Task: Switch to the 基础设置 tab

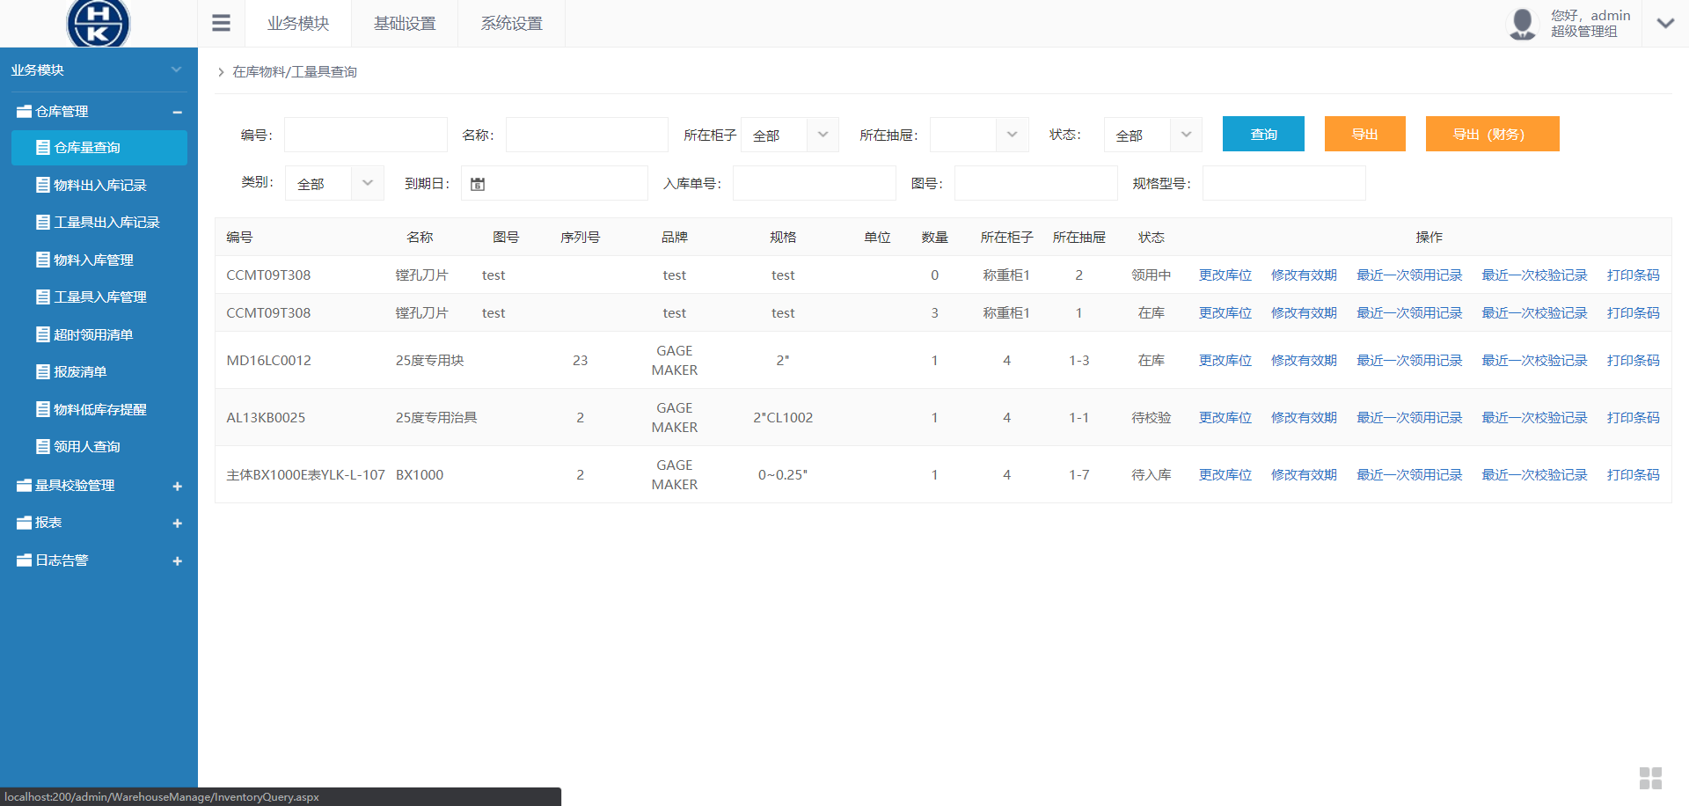Action: click(404, 23)
